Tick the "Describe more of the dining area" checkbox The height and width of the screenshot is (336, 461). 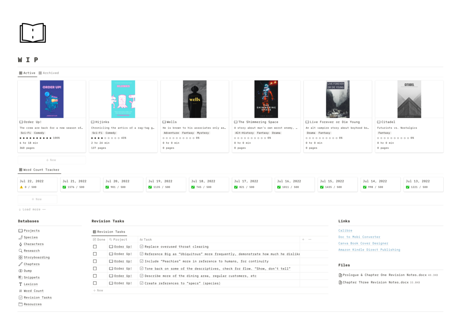point(95,276)
